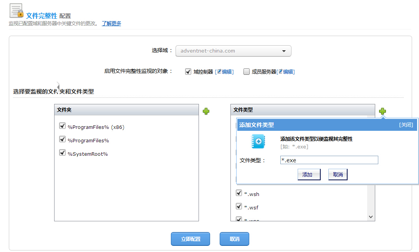Click the 文件完整性 document lock icon
Screen dimensions: 419x252
pyautogui.click(x=17, y=10)
